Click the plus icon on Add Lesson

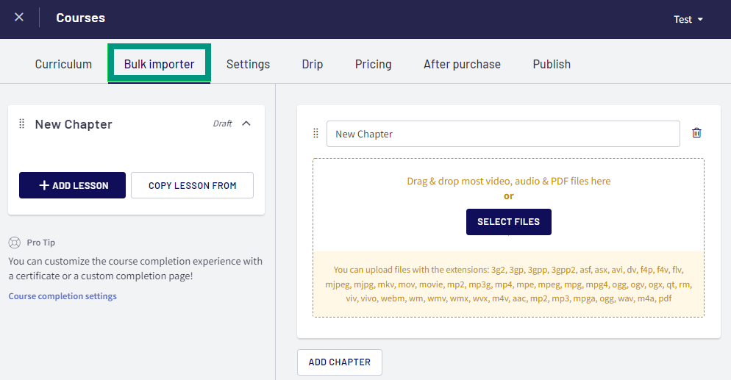[x=44, y=185]
